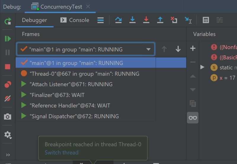Select "Reference Handler"@674 thread
The image size is (237, 164).
pos(86,106)
